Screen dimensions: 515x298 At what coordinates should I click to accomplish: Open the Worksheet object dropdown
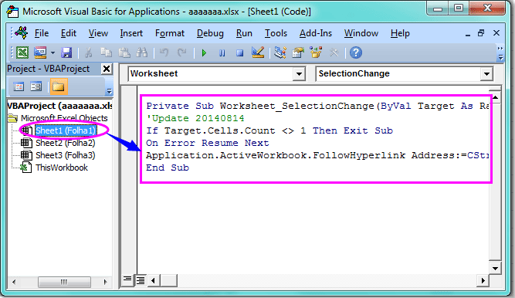(x=299, y=73)
